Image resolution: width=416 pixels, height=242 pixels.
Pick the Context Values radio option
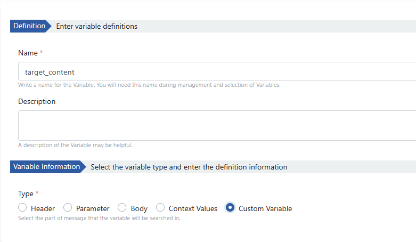click(160, 208)
